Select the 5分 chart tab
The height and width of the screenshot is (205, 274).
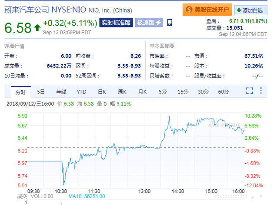[163, 92]
